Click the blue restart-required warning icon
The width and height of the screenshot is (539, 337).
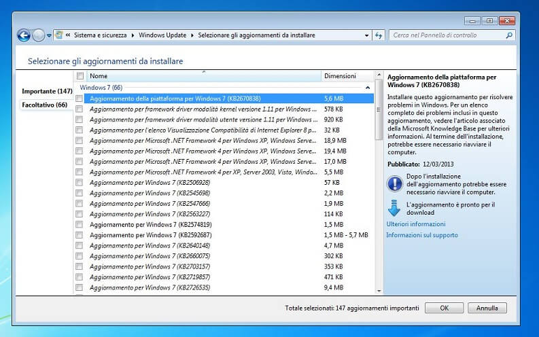click(395, 183)
